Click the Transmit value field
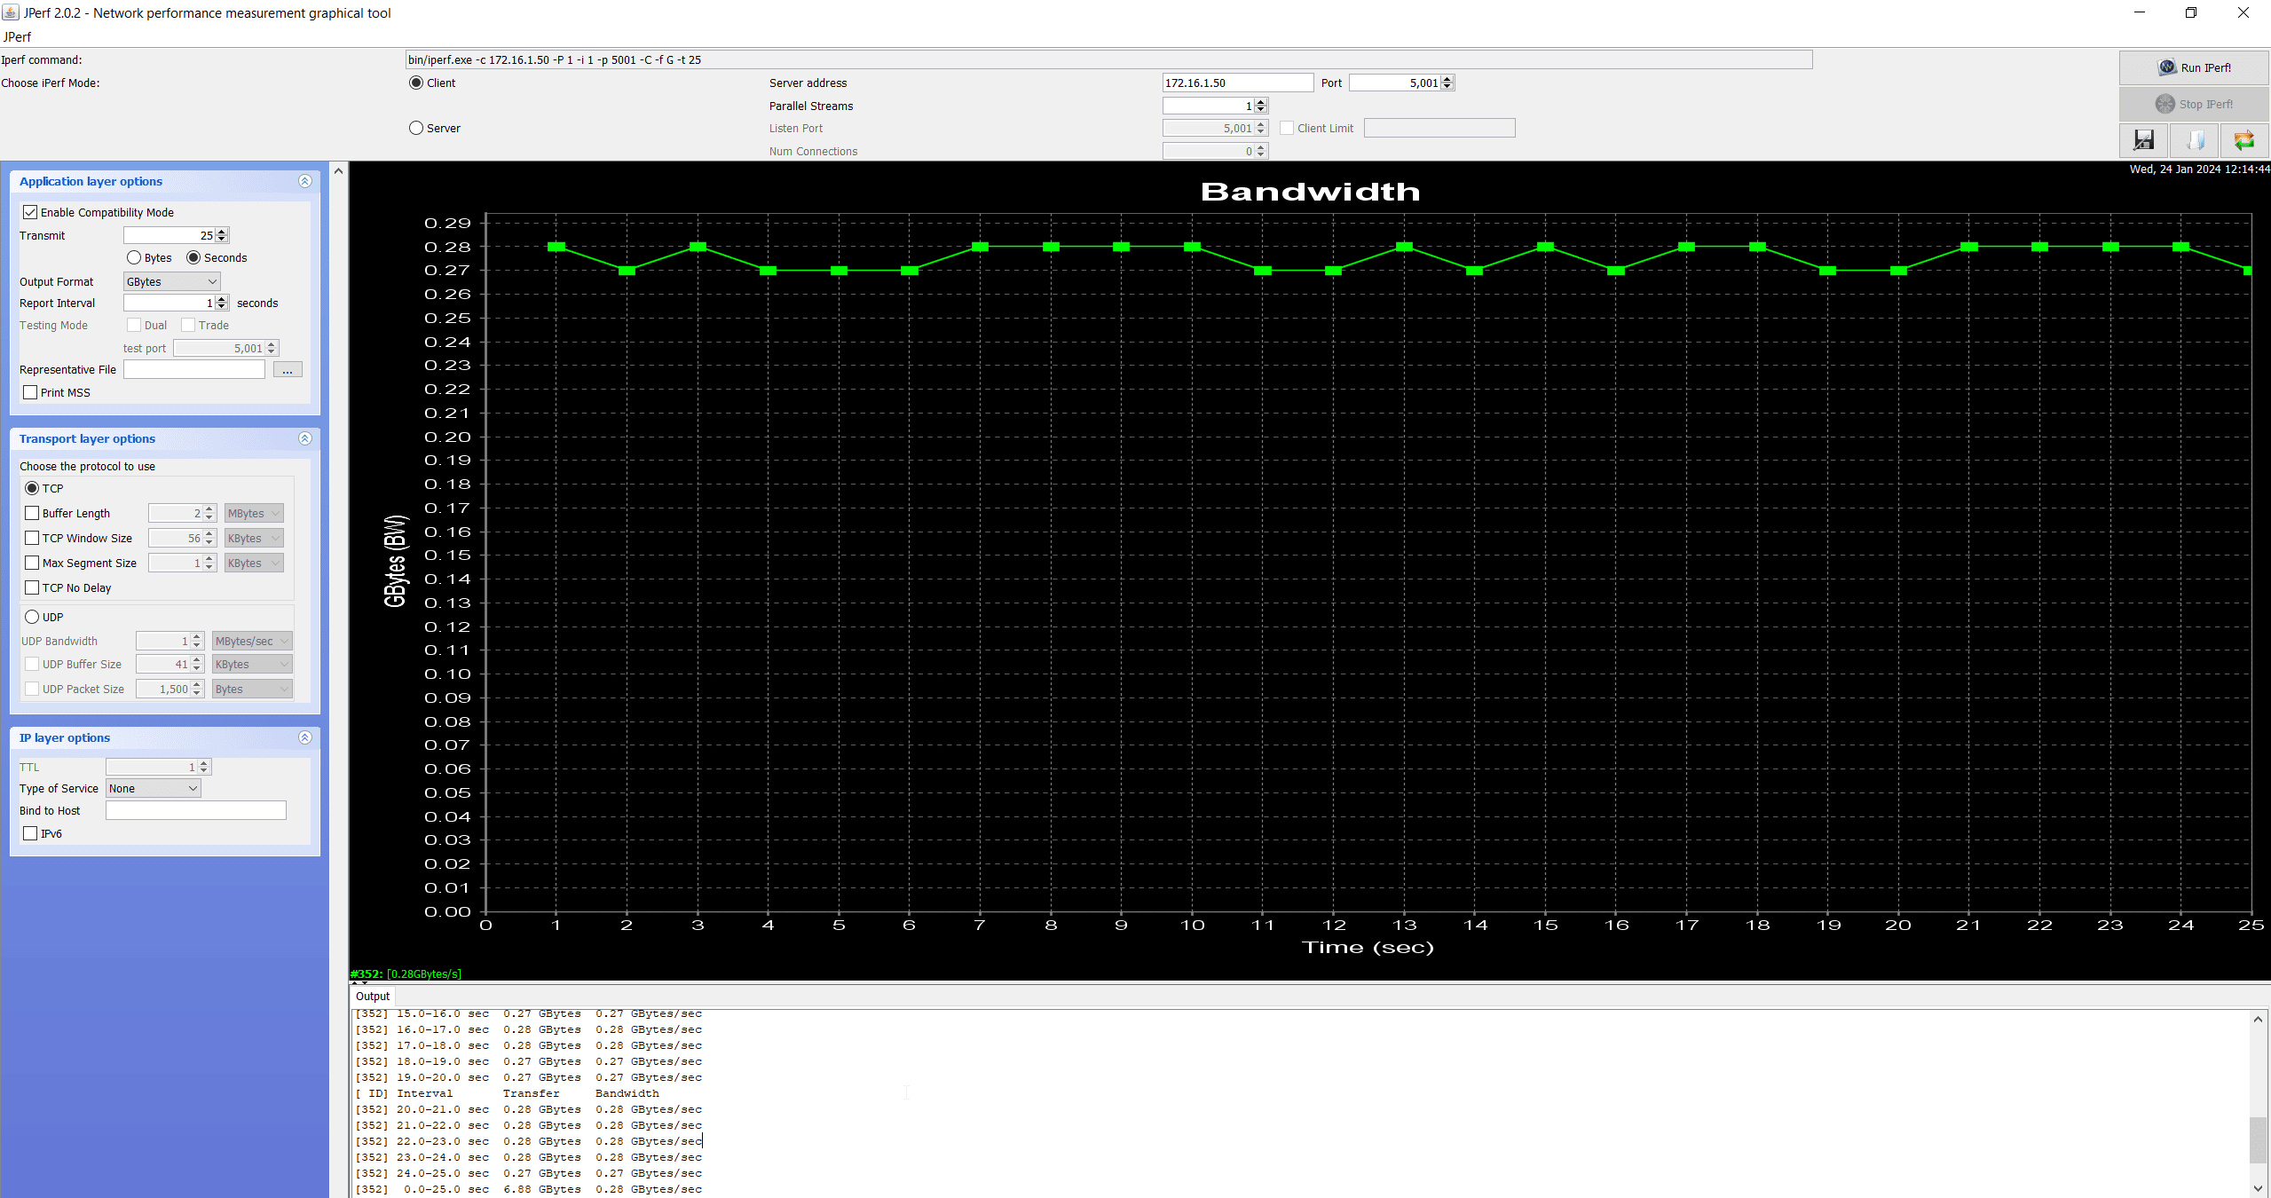The width and height of the screenshot is (2271, 1198). [x=170, y=235]
